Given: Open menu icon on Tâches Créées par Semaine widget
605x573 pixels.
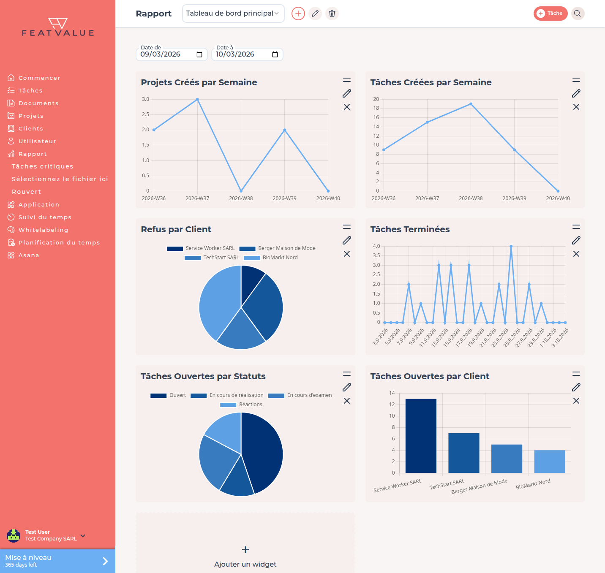Looking at the screenshot, I should coord(576,80).
